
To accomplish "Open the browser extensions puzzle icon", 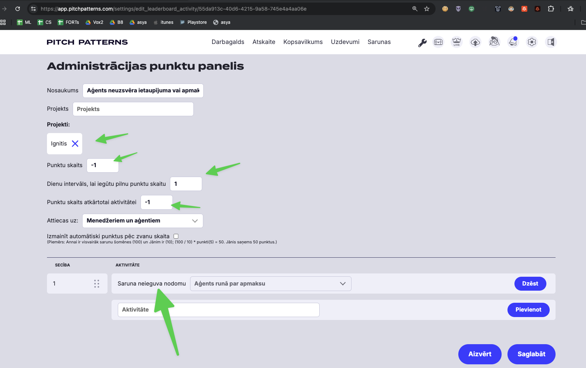I will tap(551, 9).
